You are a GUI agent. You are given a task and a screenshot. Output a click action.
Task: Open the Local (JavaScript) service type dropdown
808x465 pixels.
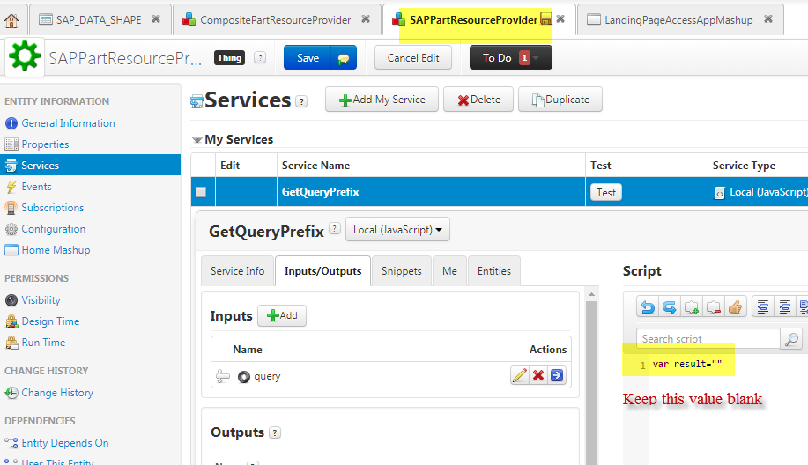click(x=397, y=229)
